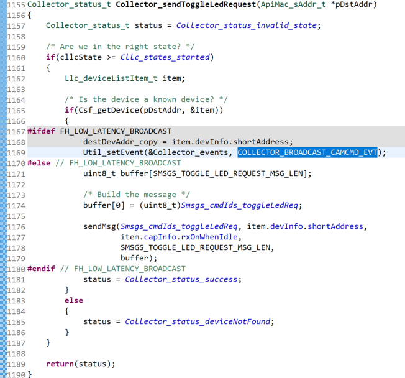
Task: Click Csf_getDevice call on line 1165
Action: coord(144,110)
